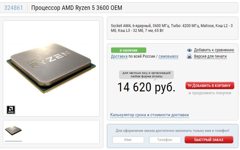
Task: Click Добавить в корзину button
Action: (x=210, y=85)
